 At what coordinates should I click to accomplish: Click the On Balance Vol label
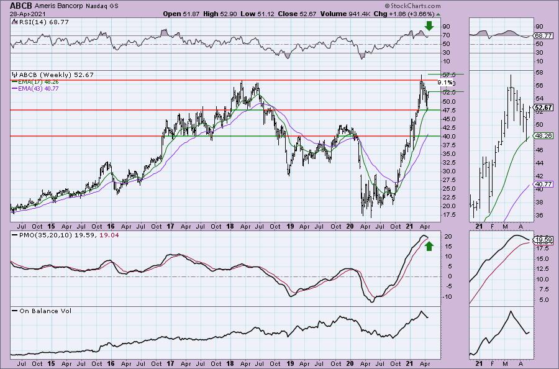pos(45,311)
